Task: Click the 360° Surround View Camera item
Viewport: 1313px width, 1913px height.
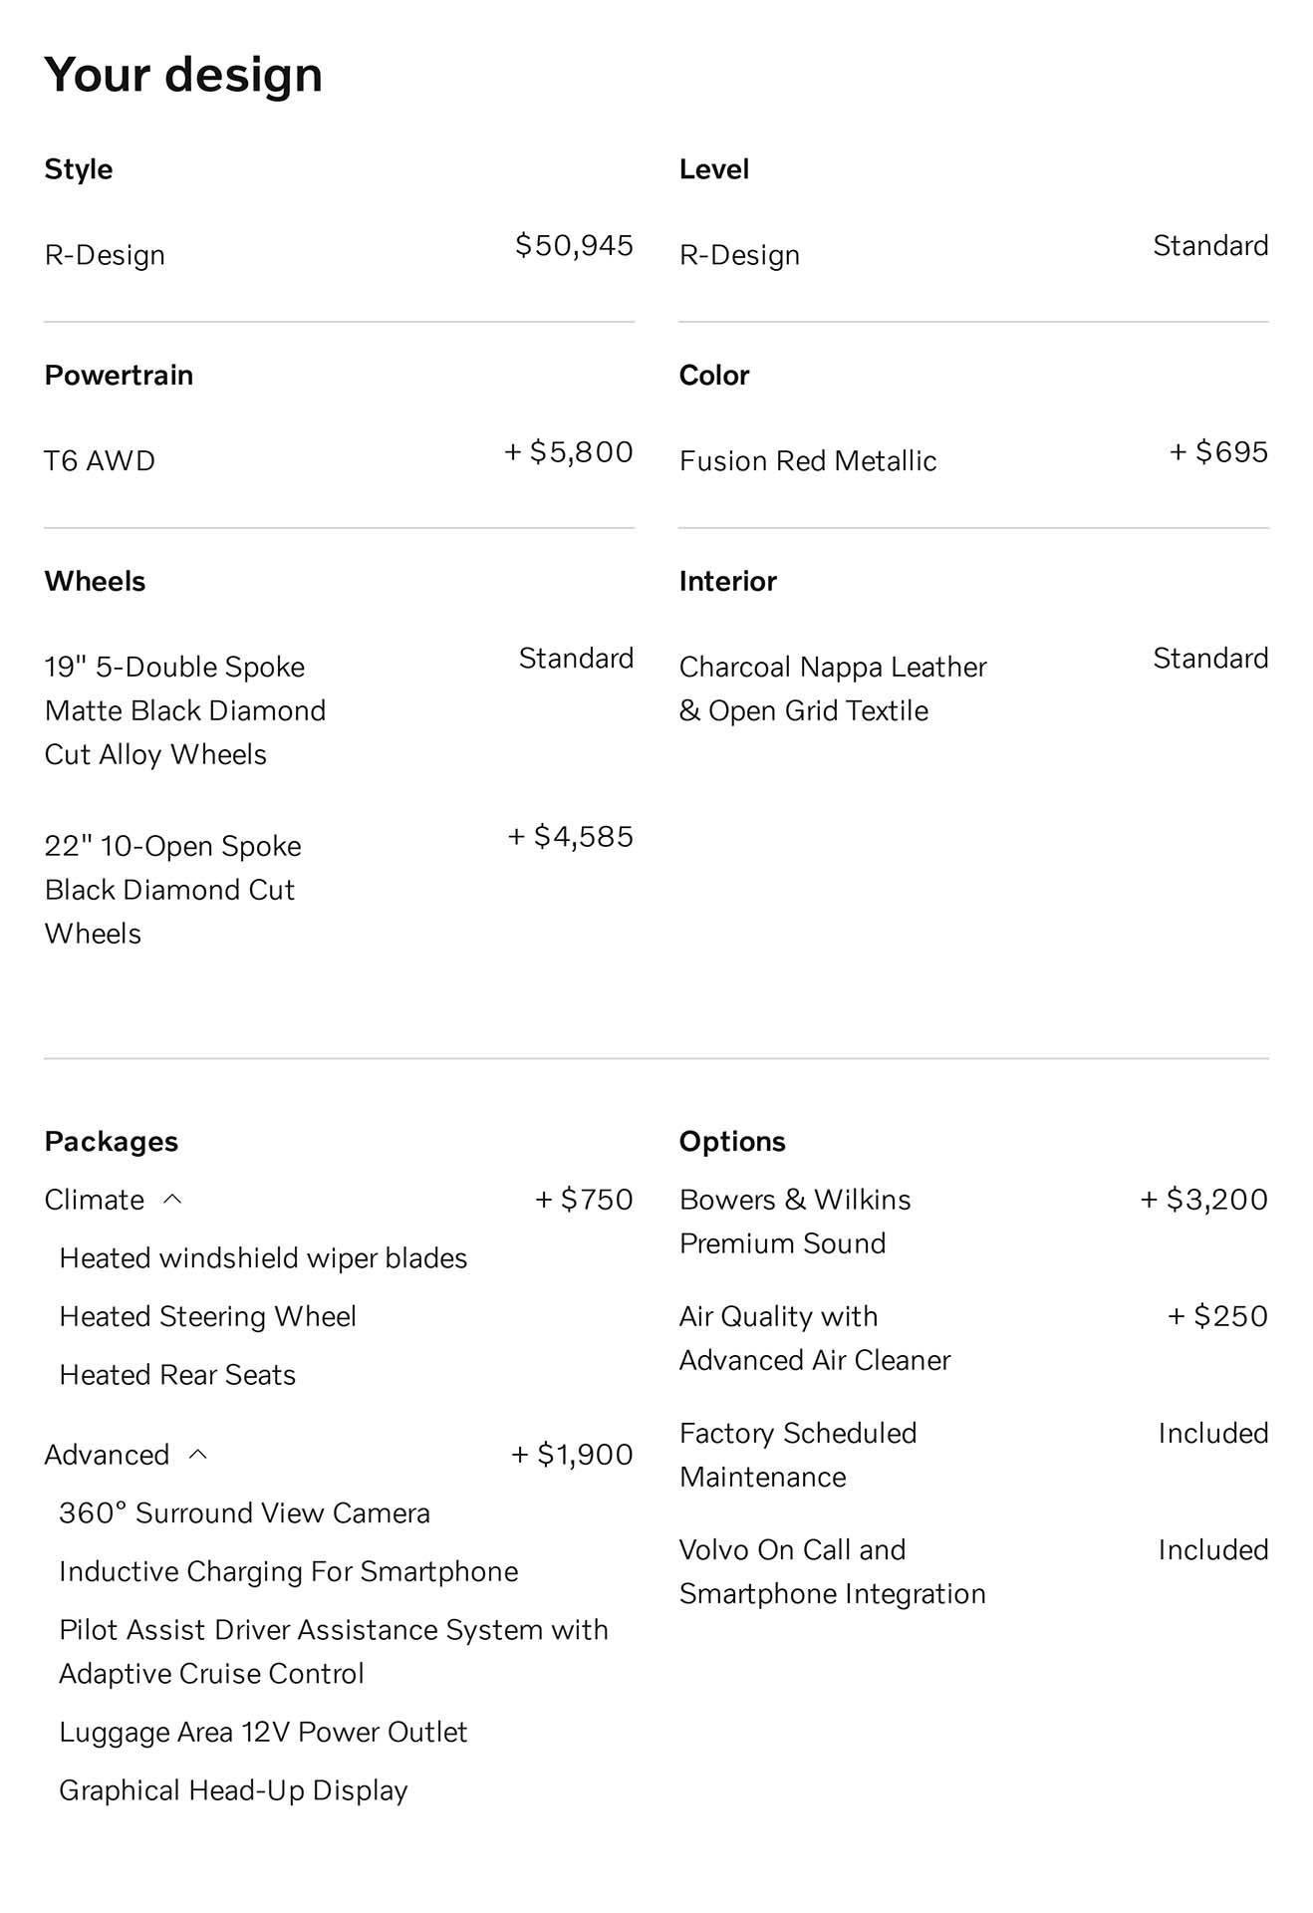Action: tap(244, 1512)
